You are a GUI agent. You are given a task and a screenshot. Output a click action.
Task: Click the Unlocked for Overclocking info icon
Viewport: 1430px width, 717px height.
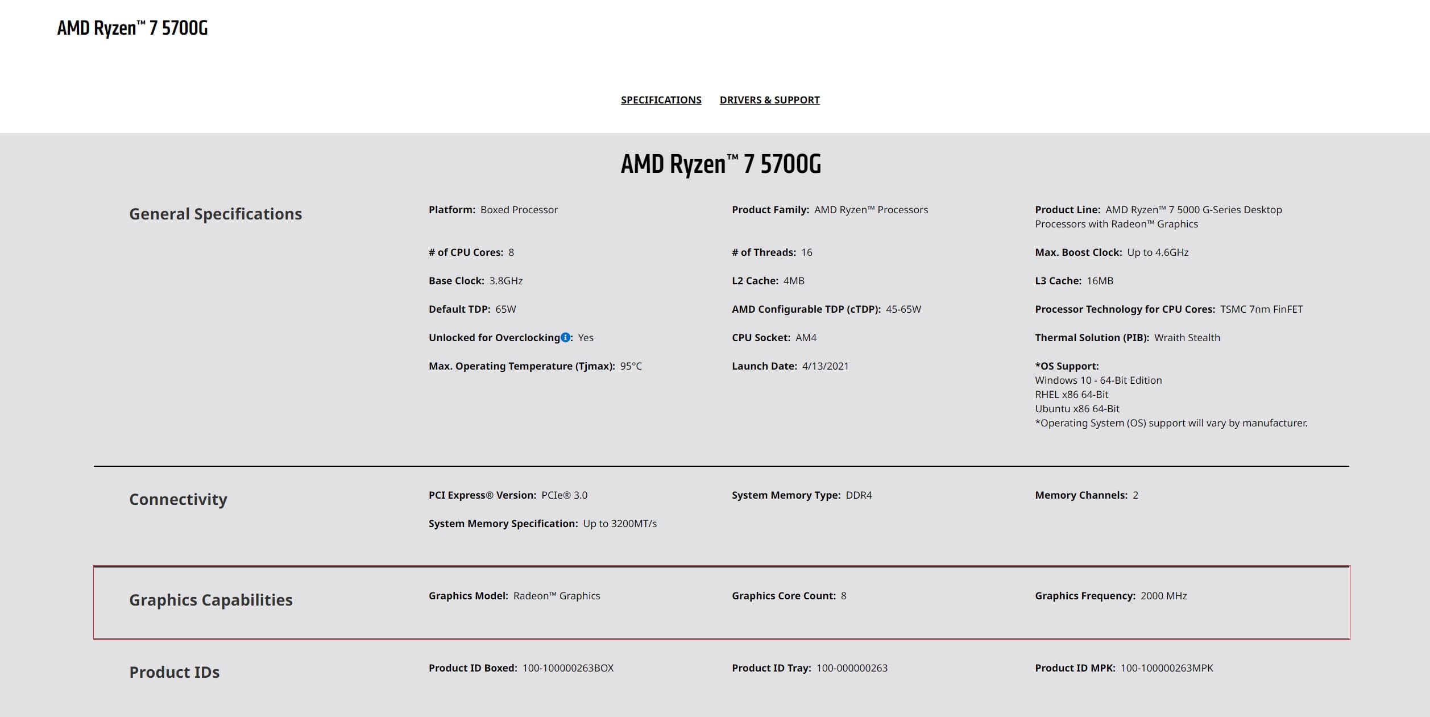[x=565, y=337]
